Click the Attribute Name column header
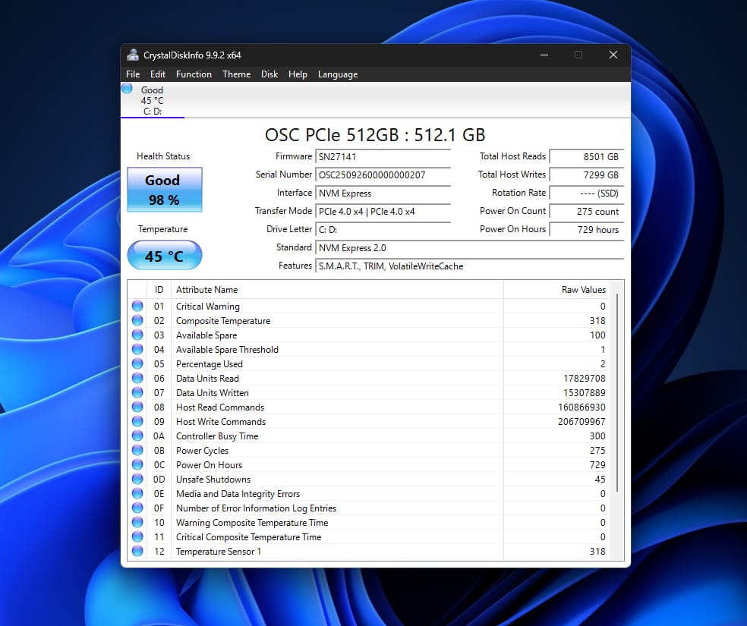The width and height of the screenshot is (747, 626). [x=337, y=289]
